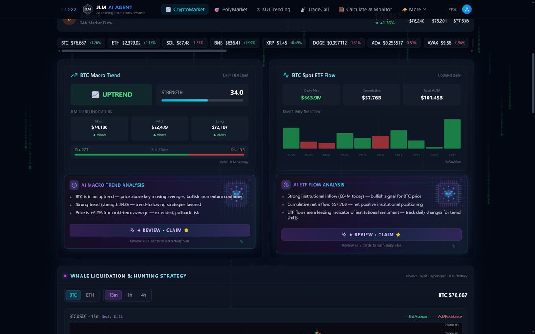Click the BTC Spot ETF Flow pulse icon
This screenshot has width=535, height=334.
point(286,75)
